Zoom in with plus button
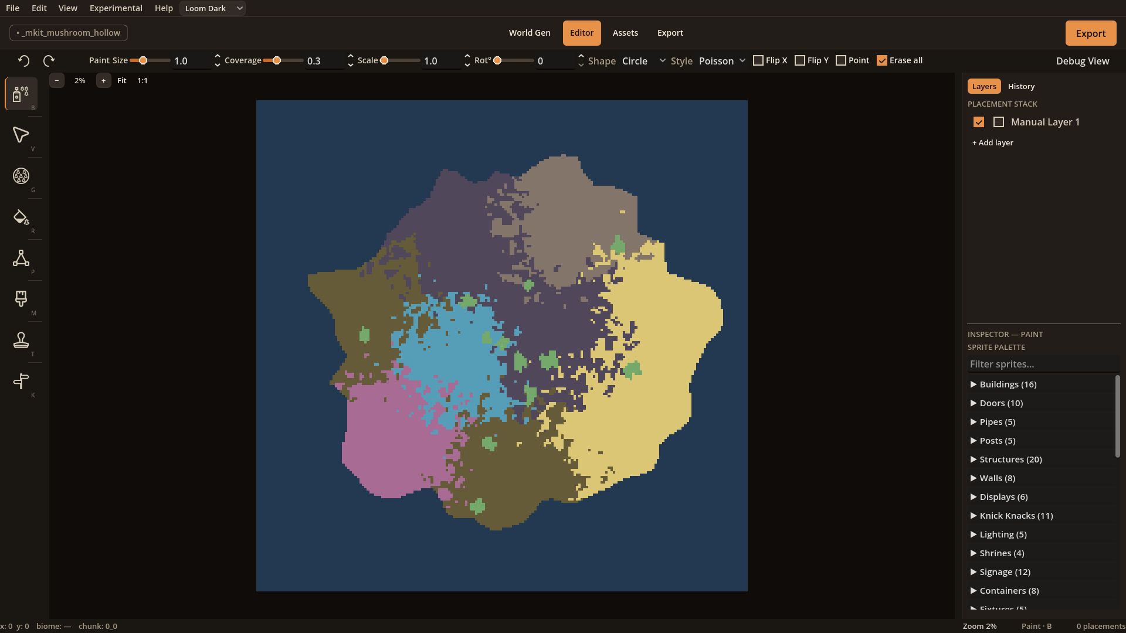 104,80
